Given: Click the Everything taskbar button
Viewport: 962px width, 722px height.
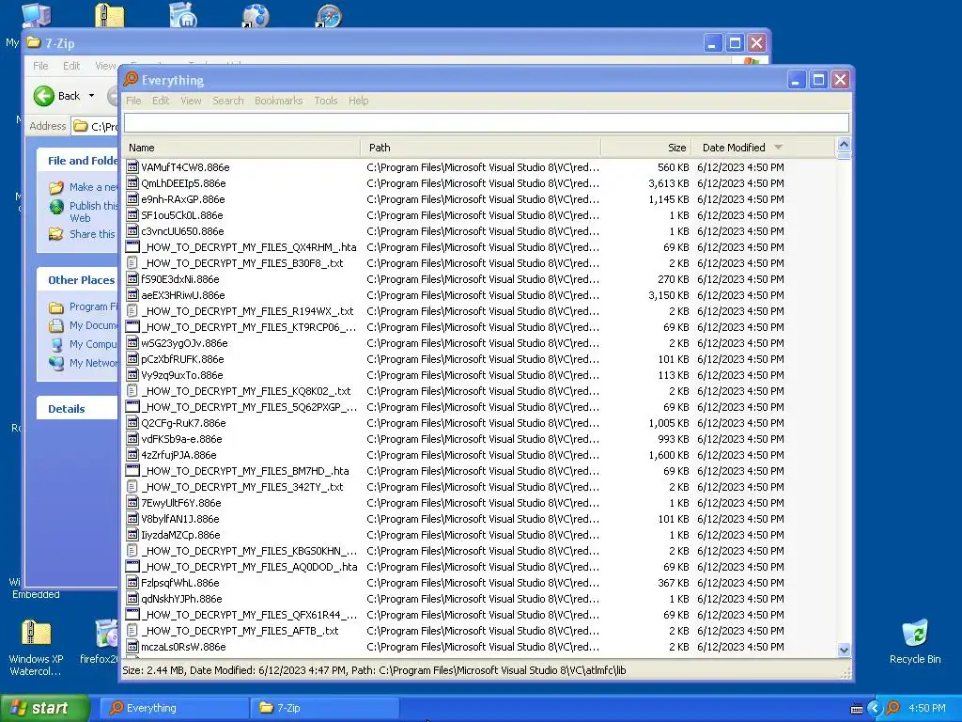Looking at the screenshot, I should point(174,708).
